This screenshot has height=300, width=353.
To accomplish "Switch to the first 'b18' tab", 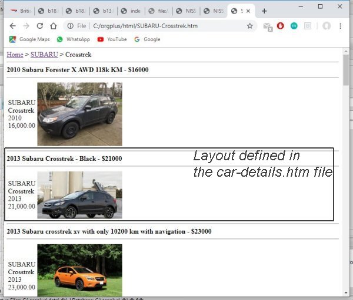I will click(x=48, y=11).
